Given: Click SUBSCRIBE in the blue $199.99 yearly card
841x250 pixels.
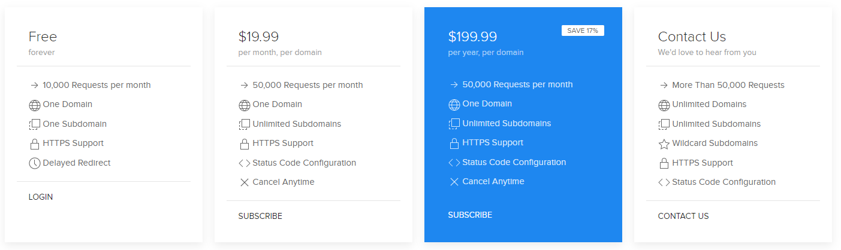Looking at the screenshot, I should (470, 215).
